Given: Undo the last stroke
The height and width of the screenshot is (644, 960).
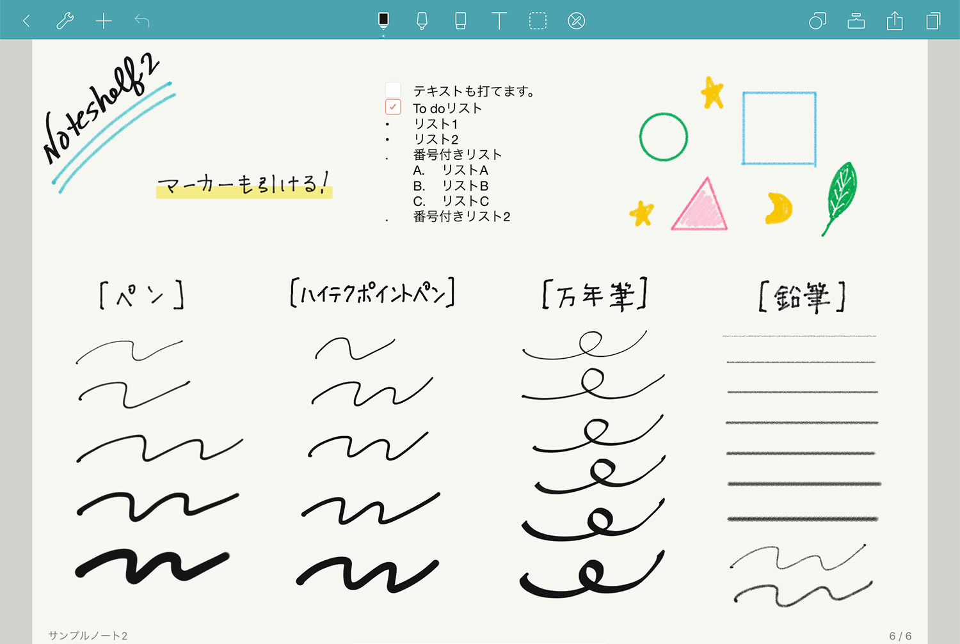Looking at the screenshot, I should [x=141, y=21].
